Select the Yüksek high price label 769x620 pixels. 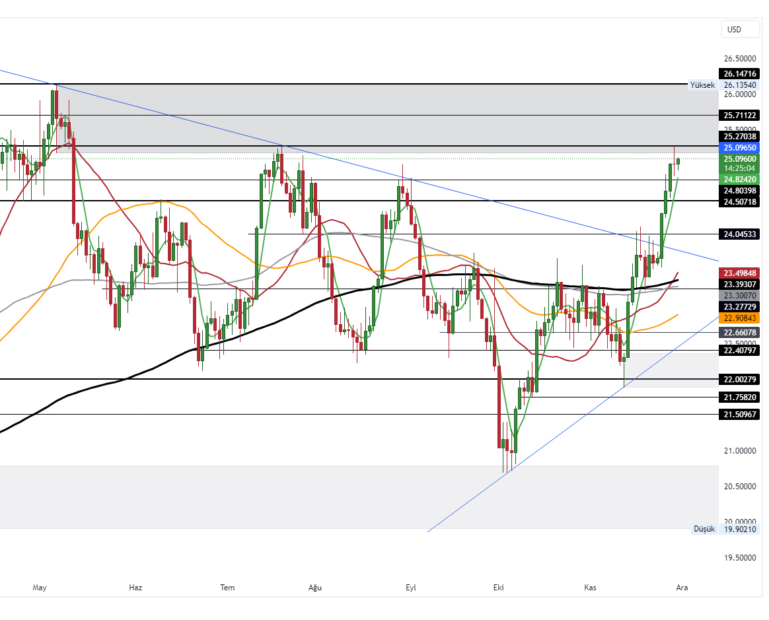pos(702,85)
